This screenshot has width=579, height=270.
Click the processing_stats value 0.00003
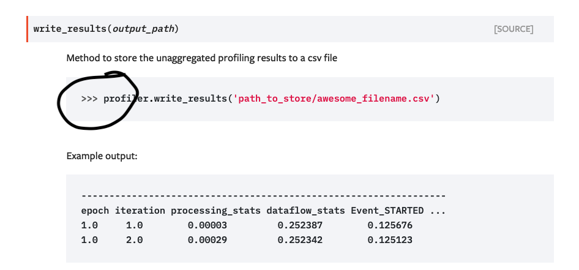[207, 225]
